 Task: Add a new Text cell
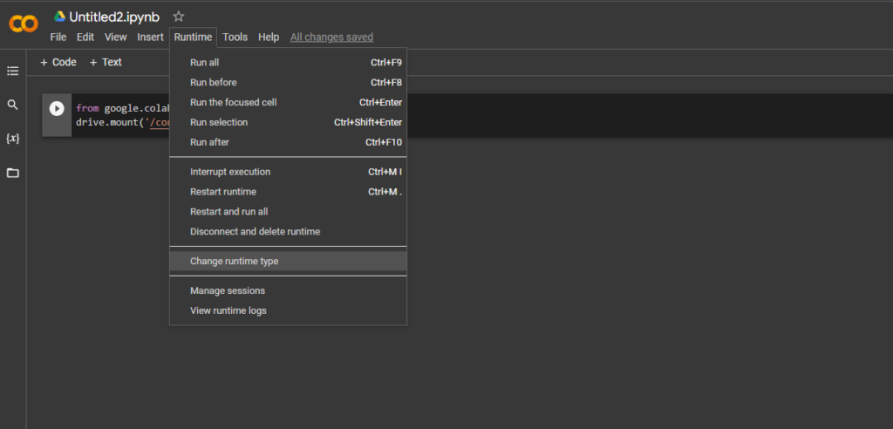tap(106, 62)
